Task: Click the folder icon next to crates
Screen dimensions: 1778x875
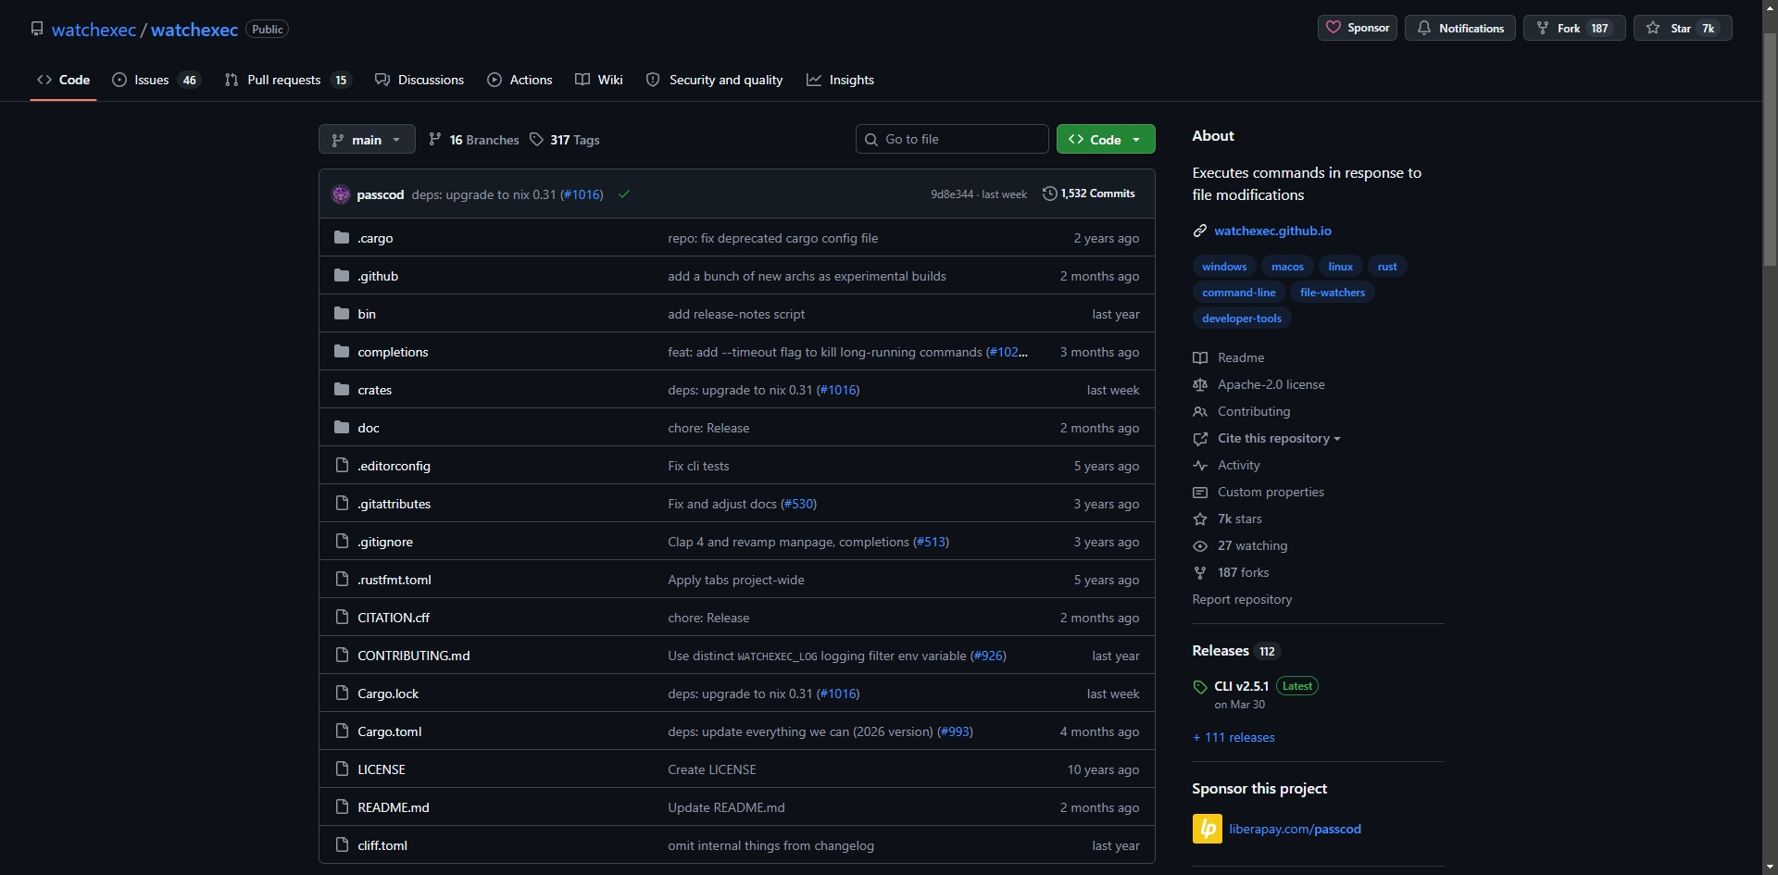Action: click(x=342, y=389)
